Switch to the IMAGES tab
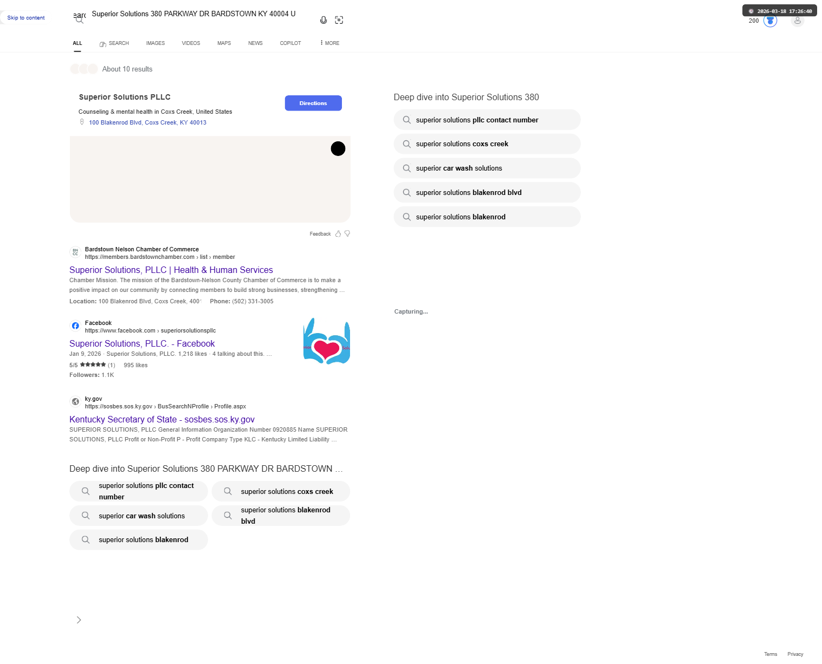This screenshot has height=664, width=822. click(x=156, y=43)
